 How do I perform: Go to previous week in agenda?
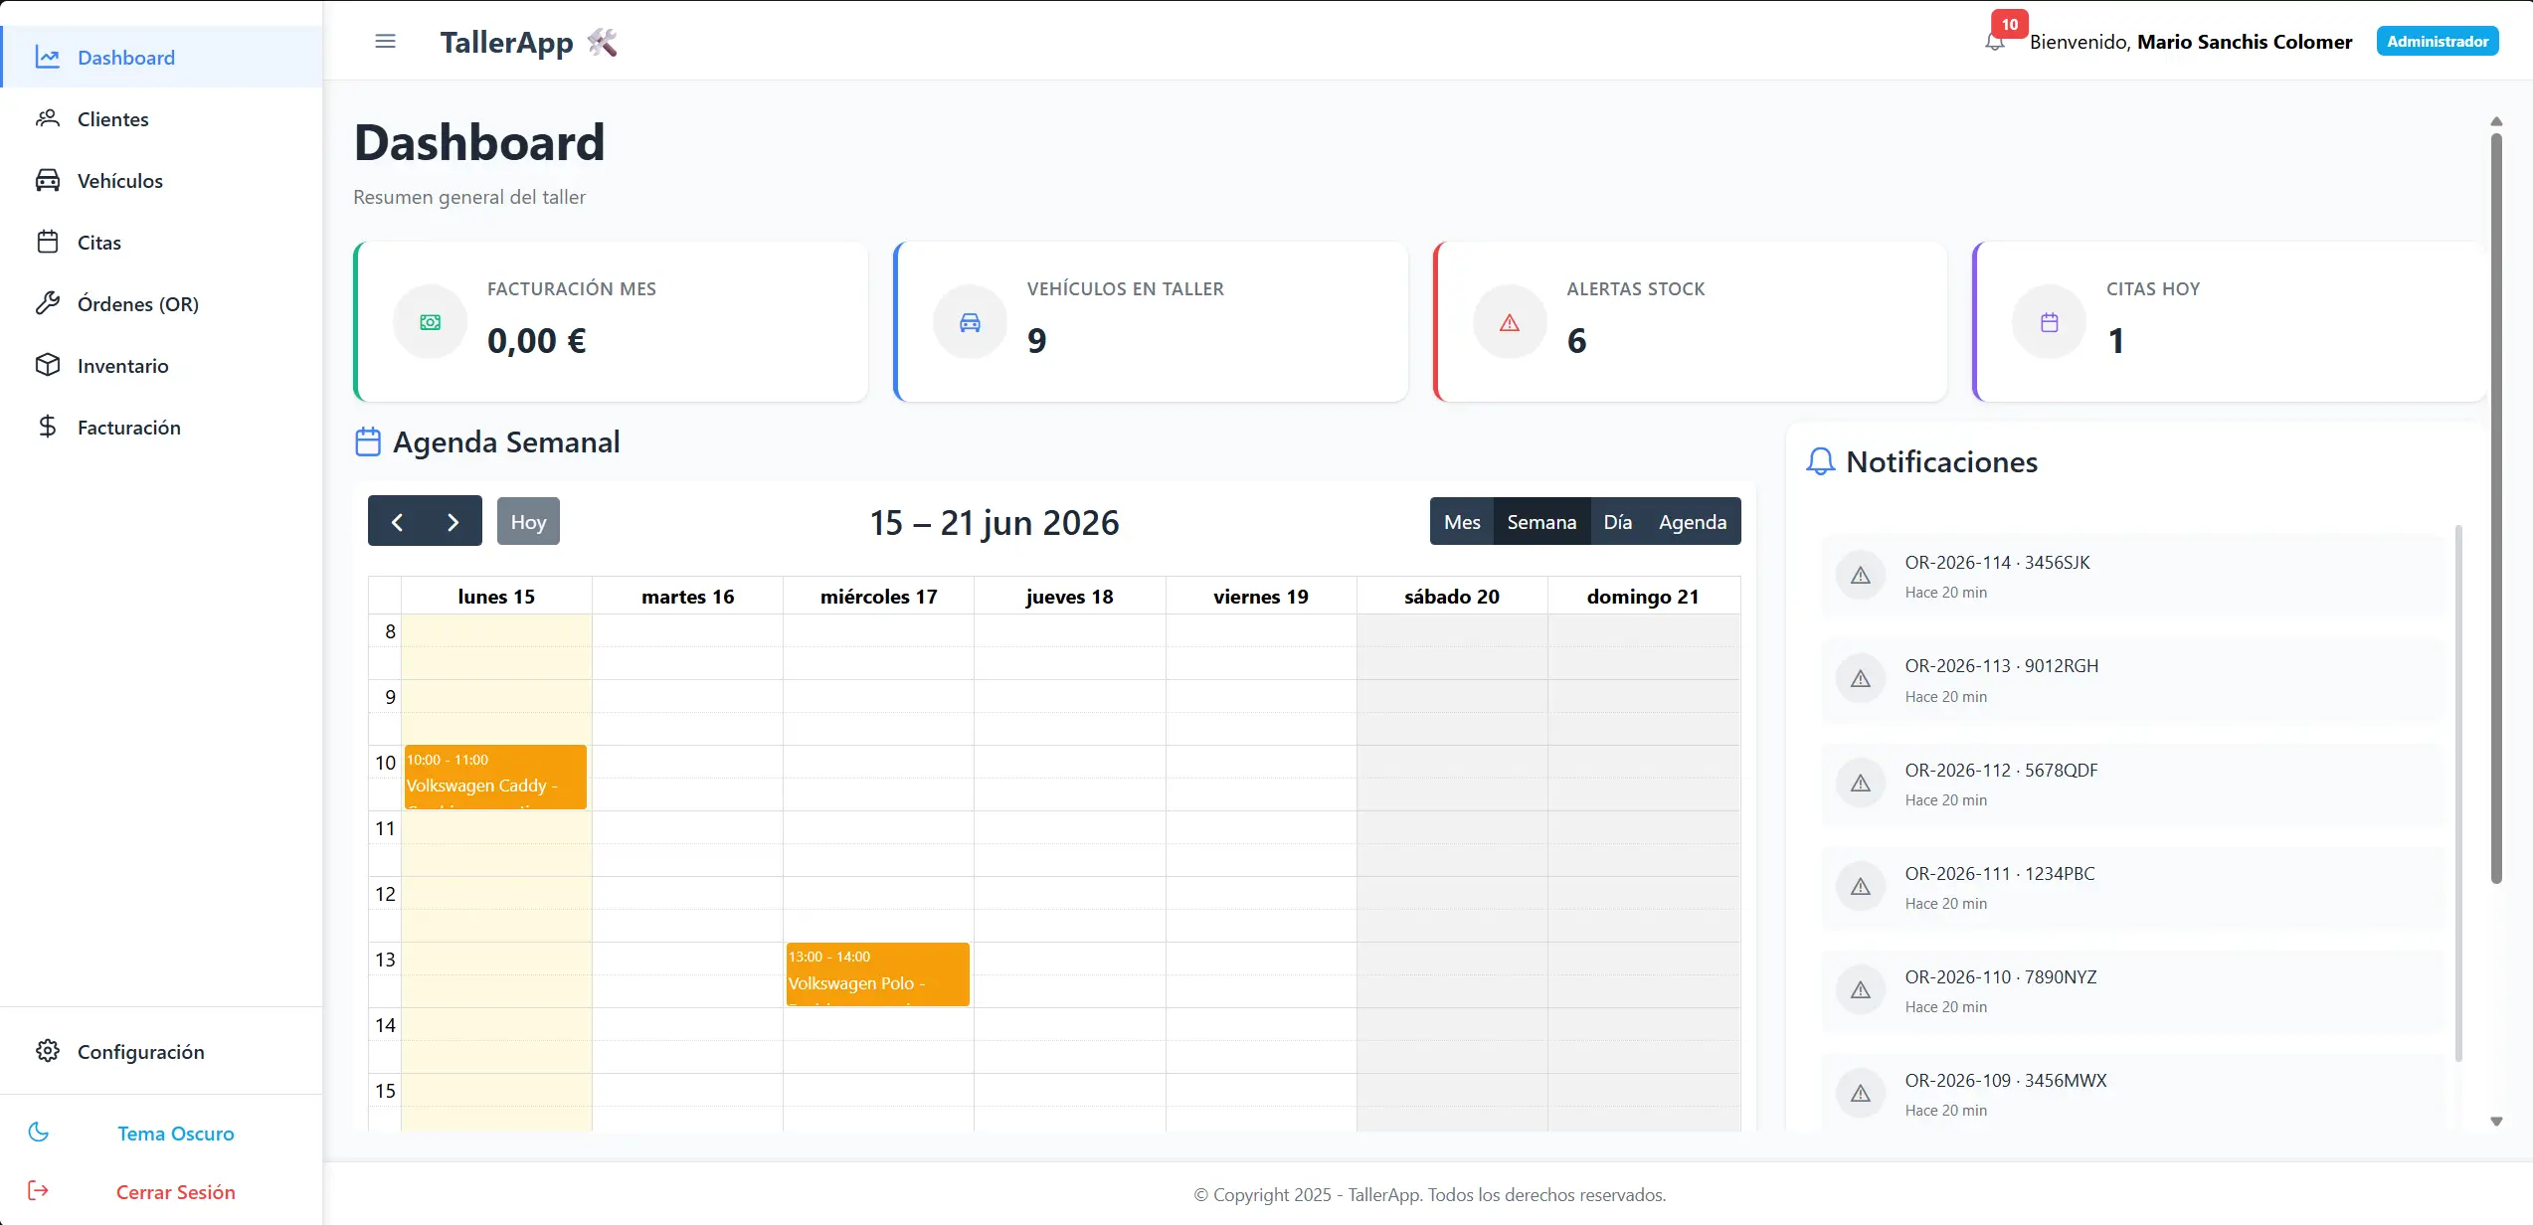pyautogui.click(x=397, y=521)
